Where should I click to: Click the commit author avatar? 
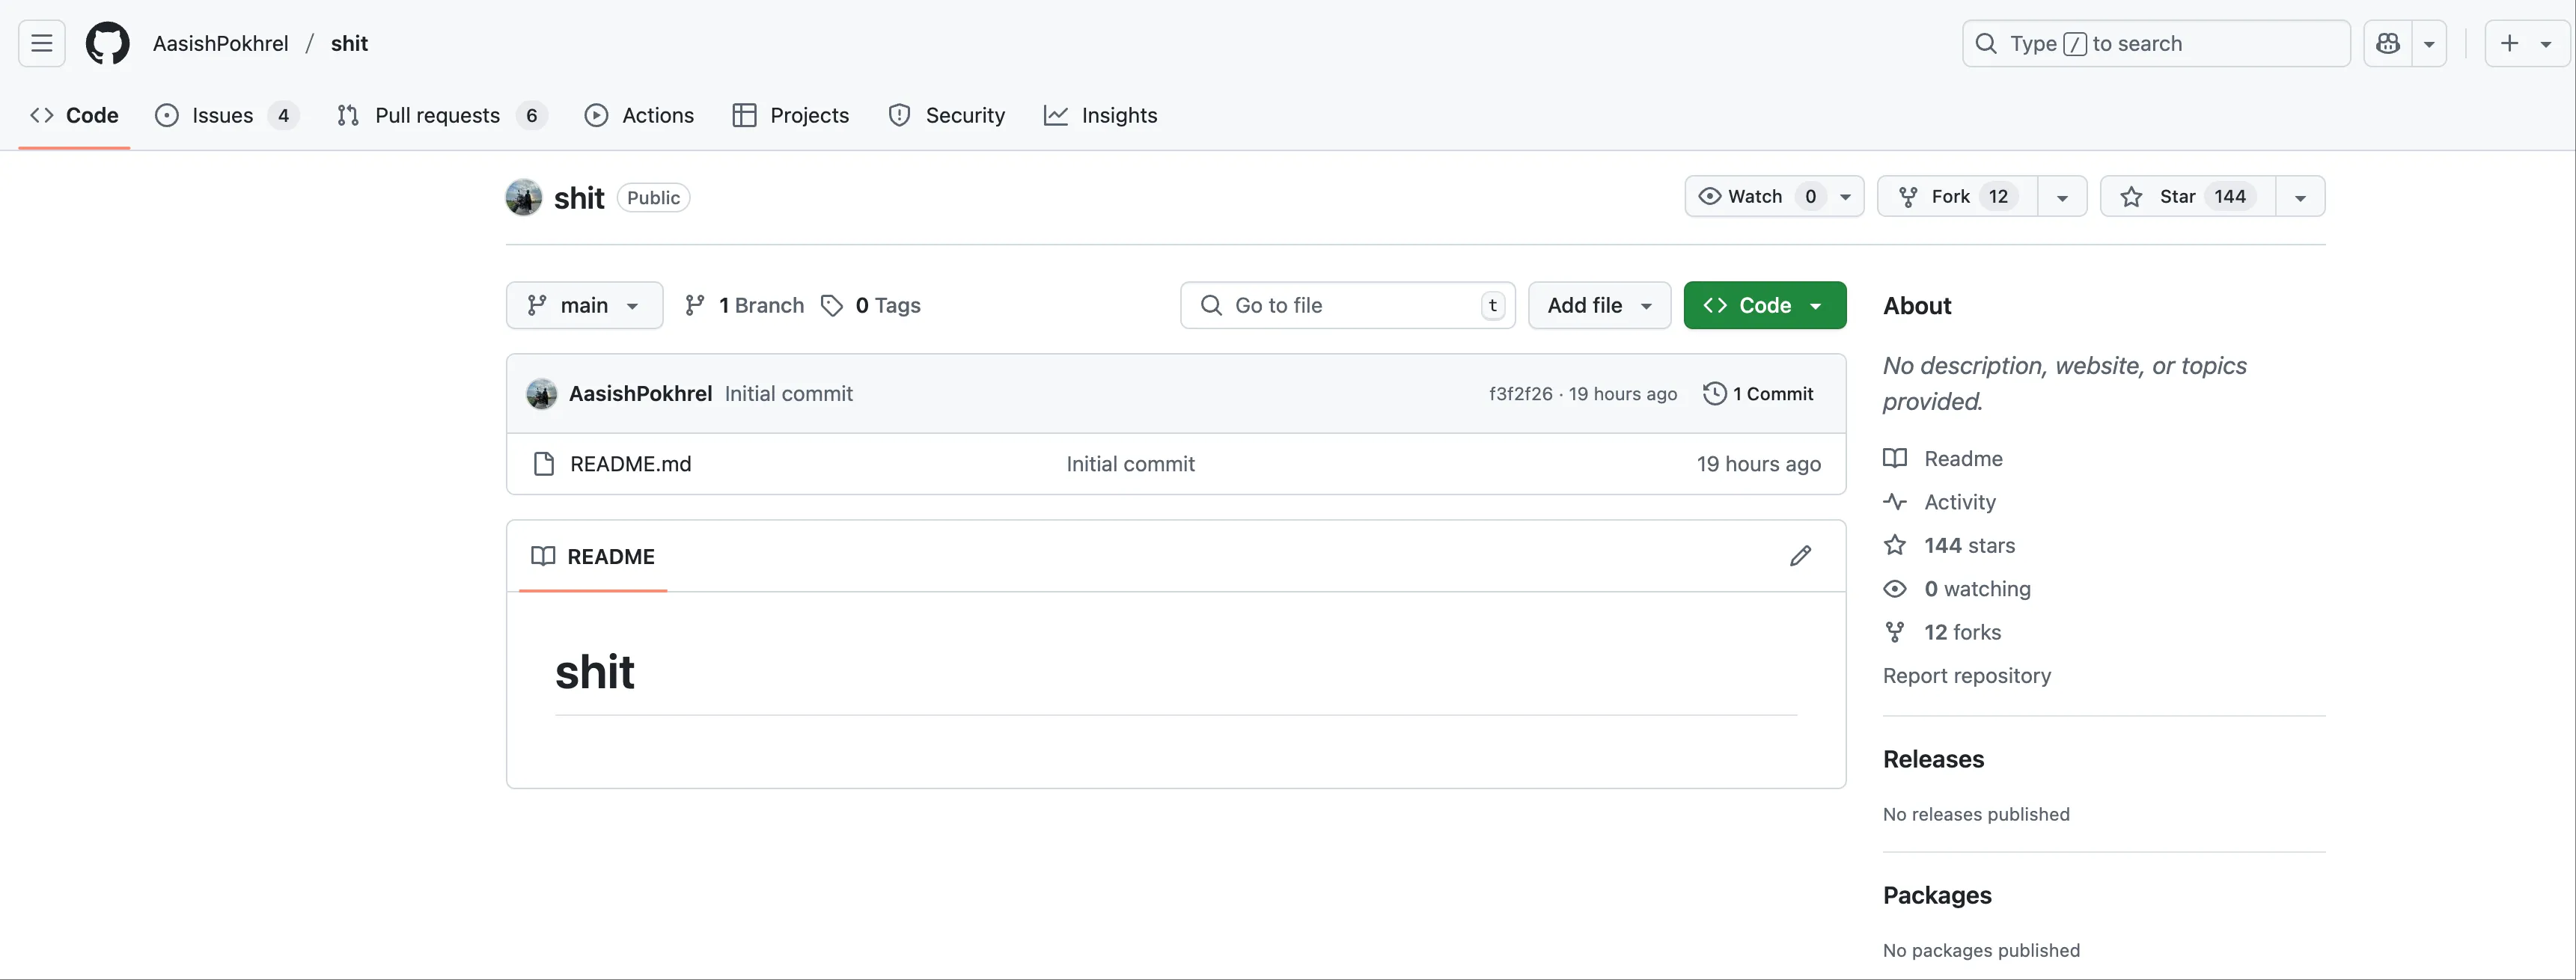541,393
